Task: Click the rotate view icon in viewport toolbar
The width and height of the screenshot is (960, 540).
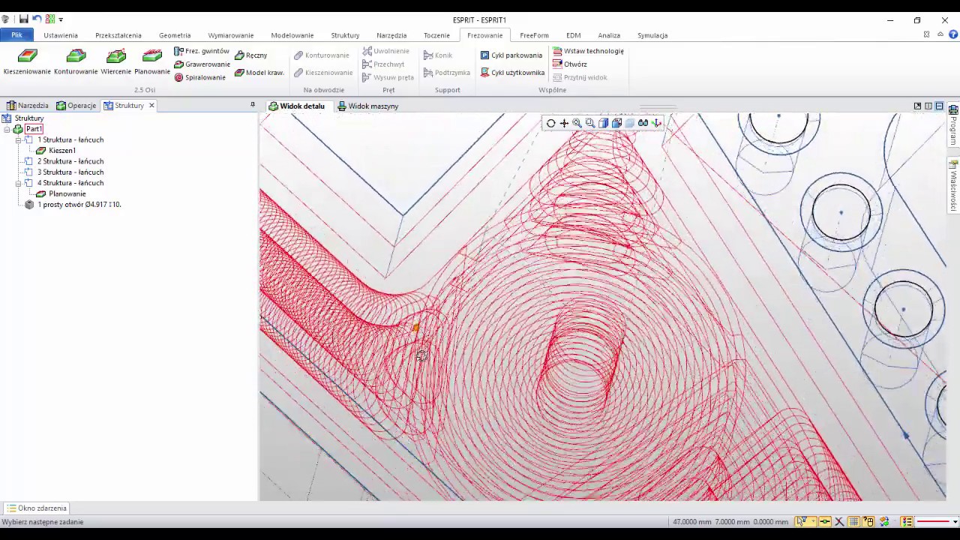Action: pos(551,123)
